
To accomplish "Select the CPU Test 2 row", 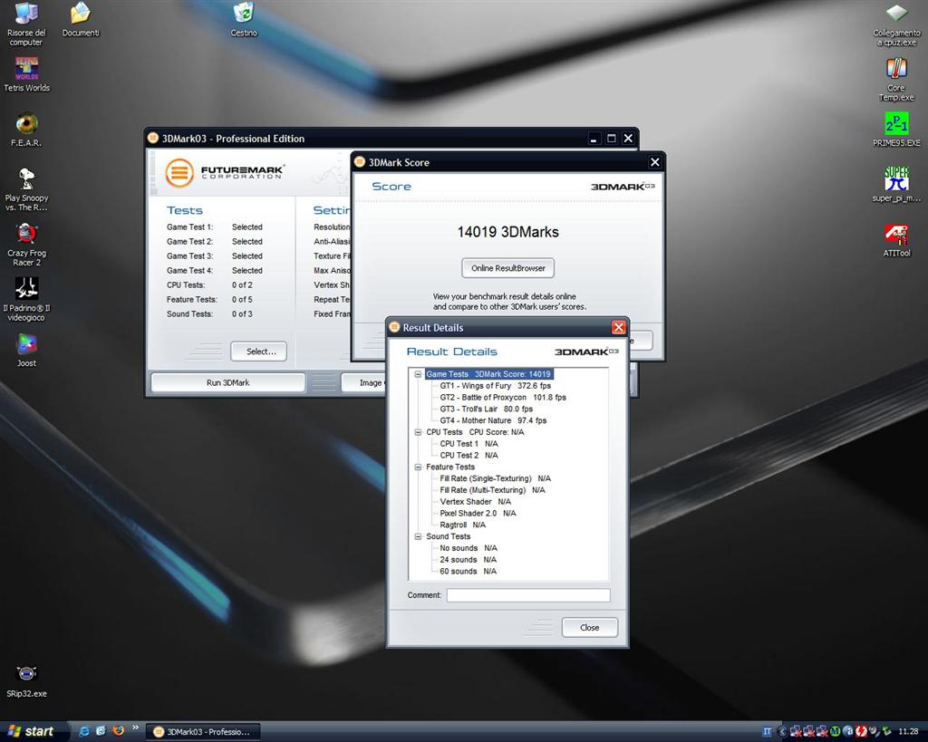I will pos(469,456).
